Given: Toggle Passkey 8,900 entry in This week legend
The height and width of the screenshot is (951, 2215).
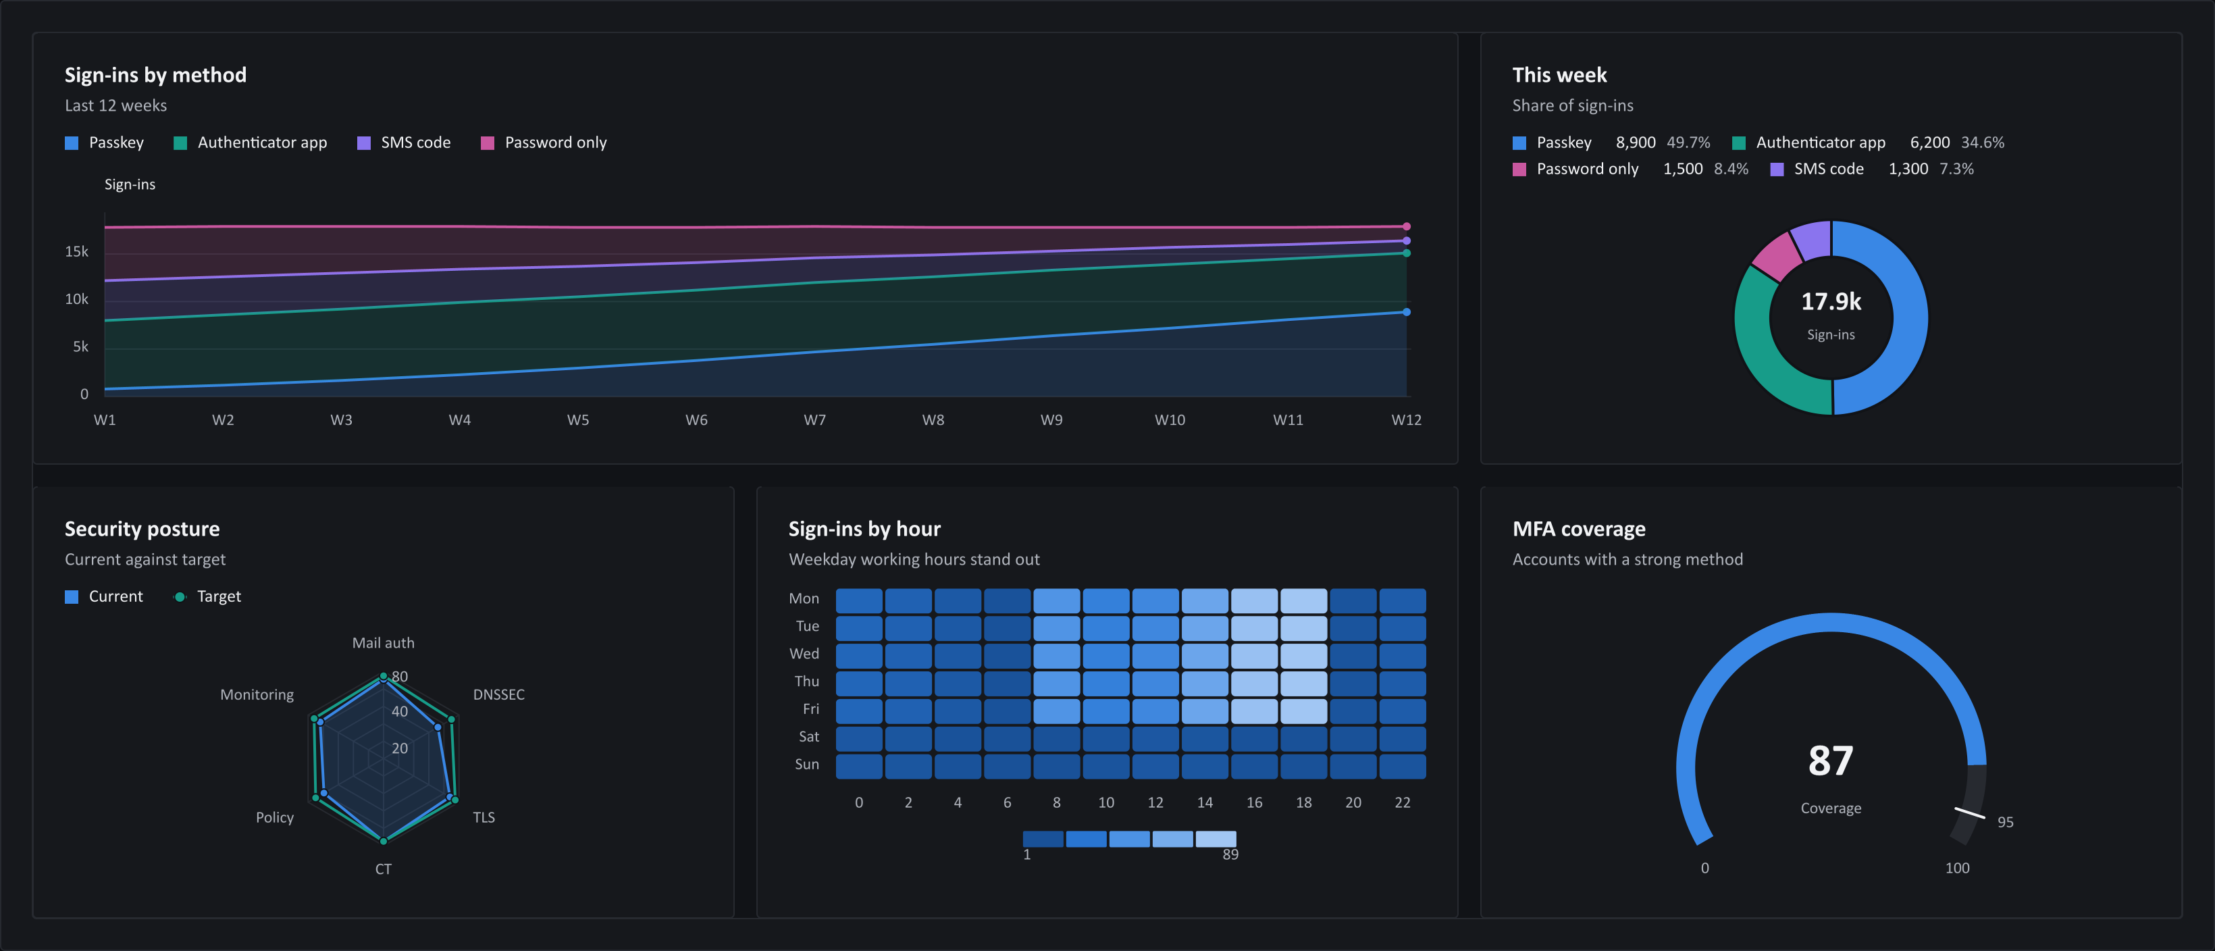Looking at the screenshot, I should tap(1611, 143).
